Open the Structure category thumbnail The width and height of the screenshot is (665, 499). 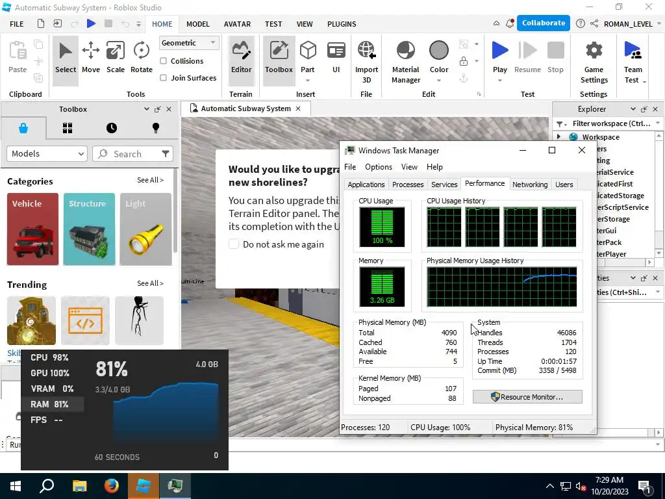point(89,229)
